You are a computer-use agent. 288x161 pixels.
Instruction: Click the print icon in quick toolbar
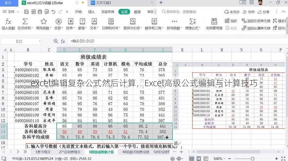[x=40, y=12]
